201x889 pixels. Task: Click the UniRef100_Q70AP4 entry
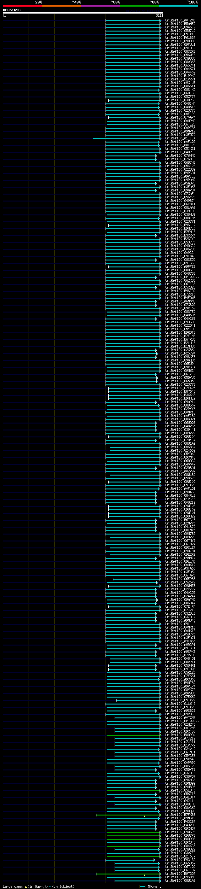(180, 117)
